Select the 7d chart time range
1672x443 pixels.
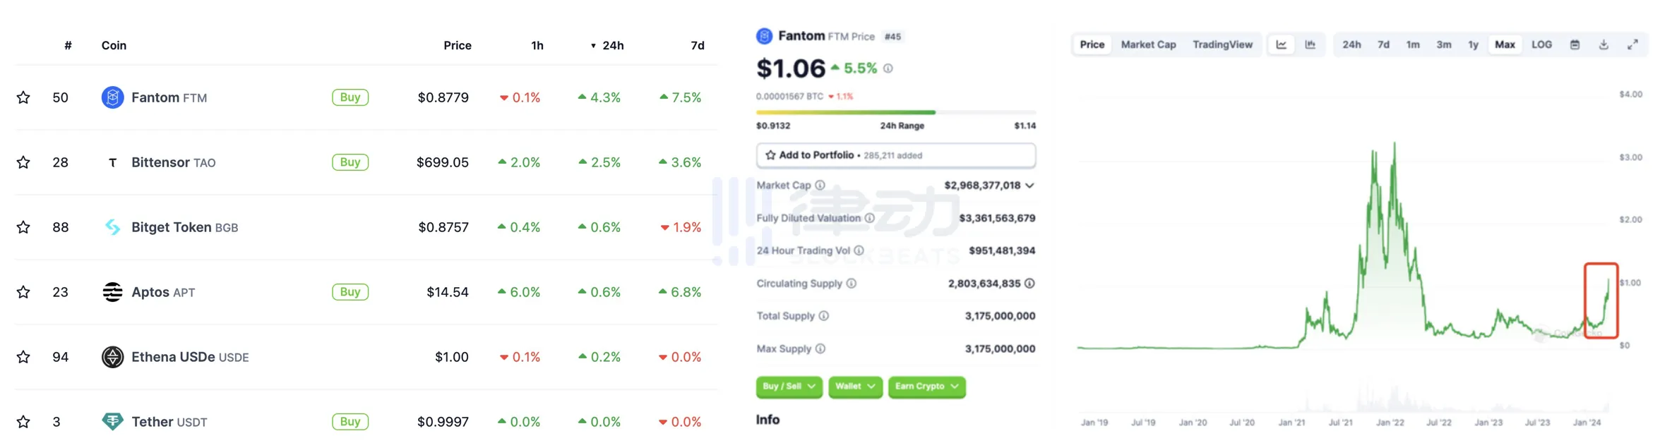1383,44
